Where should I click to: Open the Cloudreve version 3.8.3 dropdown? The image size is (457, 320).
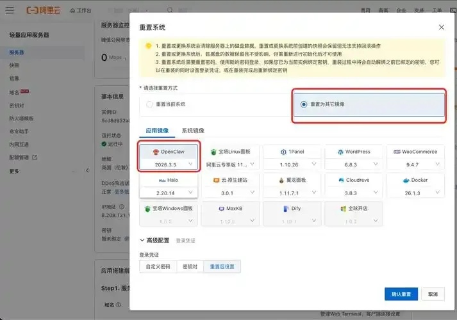(x=354, y=193)
